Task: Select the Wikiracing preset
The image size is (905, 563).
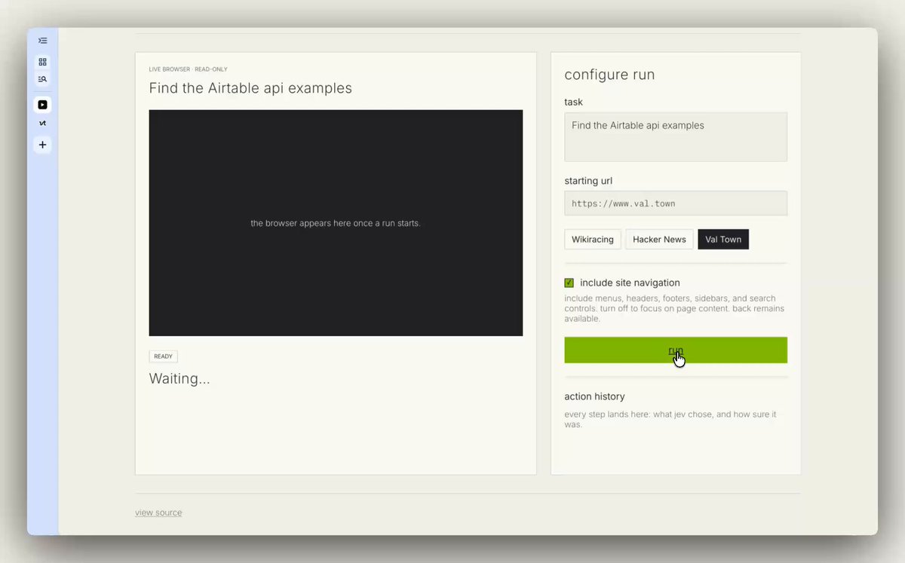Action: tap(592, 240)
